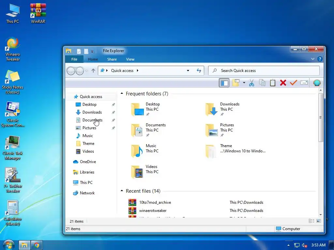Click the scrollbar down arrow in content pane

tap(321, 215)
